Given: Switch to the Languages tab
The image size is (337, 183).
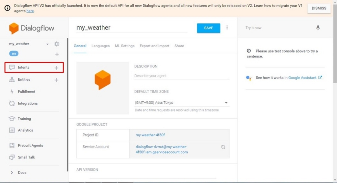Looking at the screenshot, I should (x=101, y=46).
